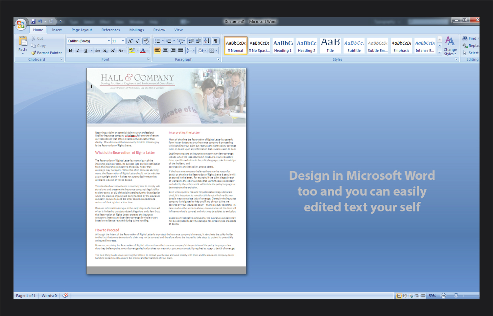Click the Sort icon in Paragraph group
Image resolution: width=493 pixels, height=316 pixels.
click(x=207, y=41)
